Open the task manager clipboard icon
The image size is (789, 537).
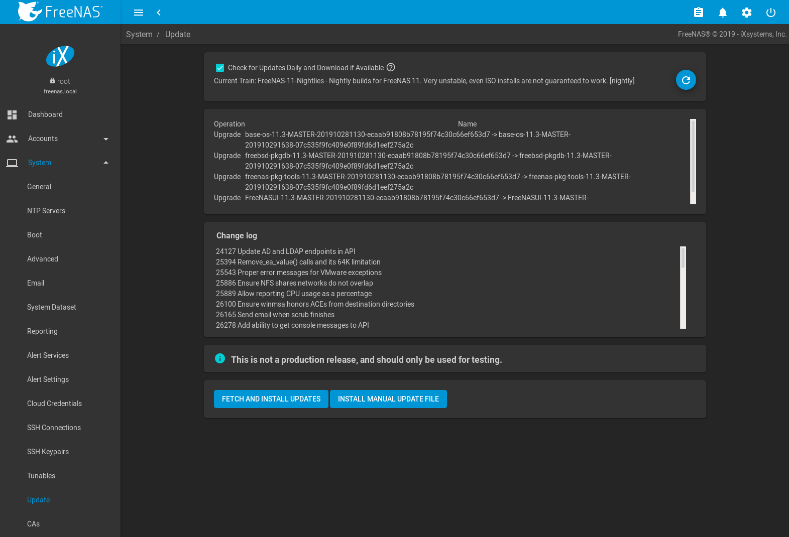(x=698, y=13)
